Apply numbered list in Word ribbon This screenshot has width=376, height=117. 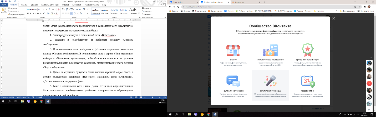(67, 9)
